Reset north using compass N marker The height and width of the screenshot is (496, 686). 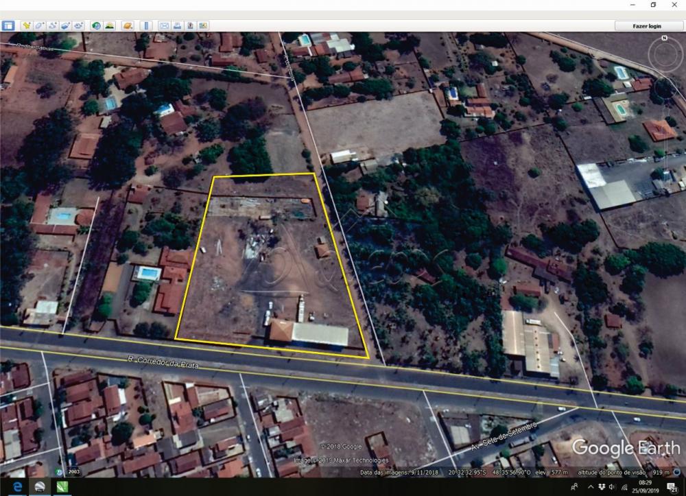(x=663, y=39)
